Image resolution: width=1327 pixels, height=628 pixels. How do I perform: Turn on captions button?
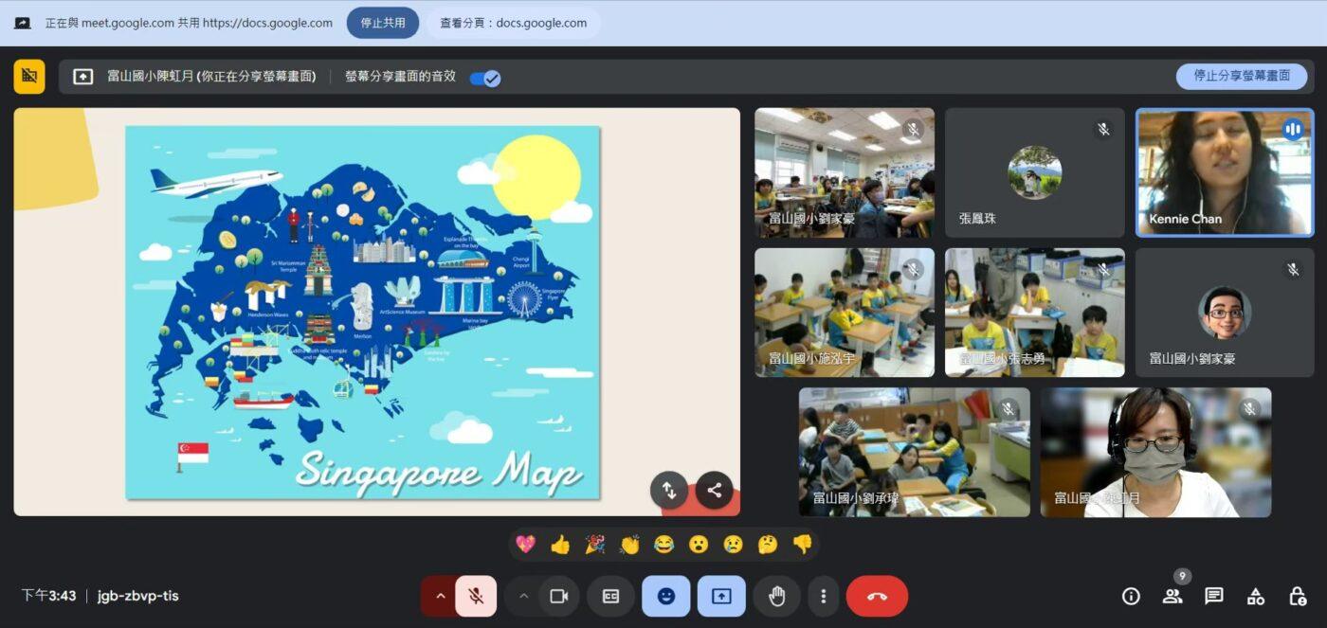(611, 596)
